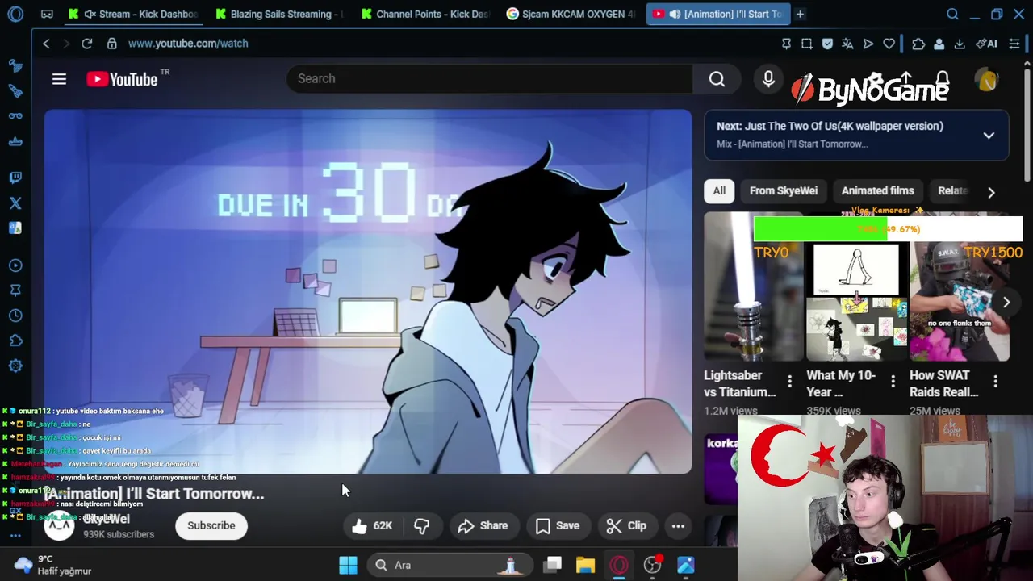
Task: Open the Opera easy setup menu
Action: [x=1014, y=44]
